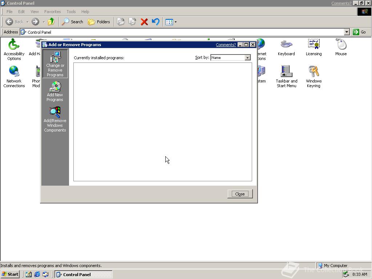Click the Start button

coord(10,274)
